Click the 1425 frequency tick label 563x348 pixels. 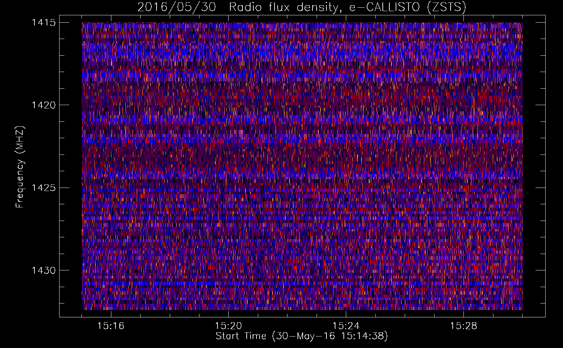[x=44, y=188]
